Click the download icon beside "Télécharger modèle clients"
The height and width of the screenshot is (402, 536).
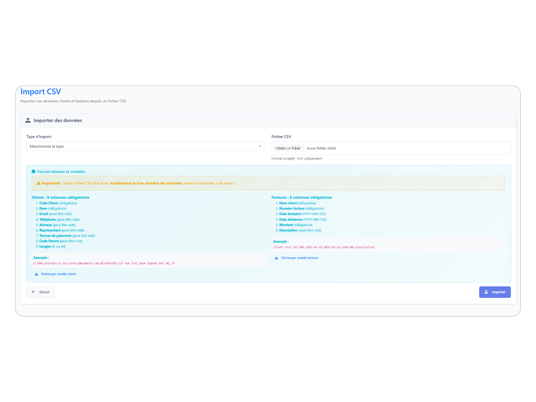click(x=36, y=274)
